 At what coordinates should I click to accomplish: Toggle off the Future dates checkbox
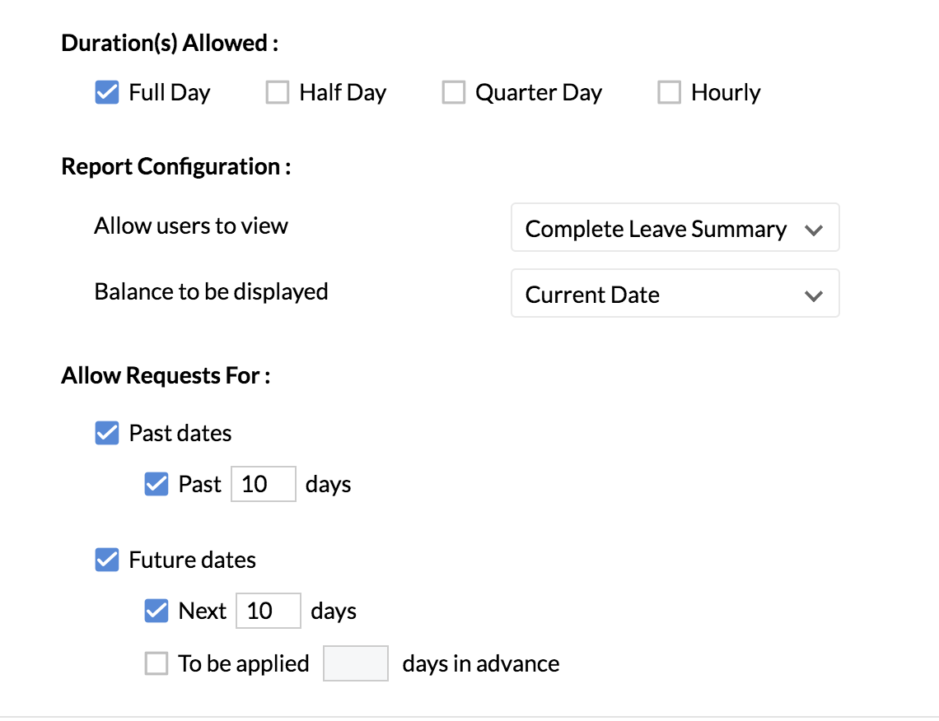pyautogui.click(x=107, y=560)
